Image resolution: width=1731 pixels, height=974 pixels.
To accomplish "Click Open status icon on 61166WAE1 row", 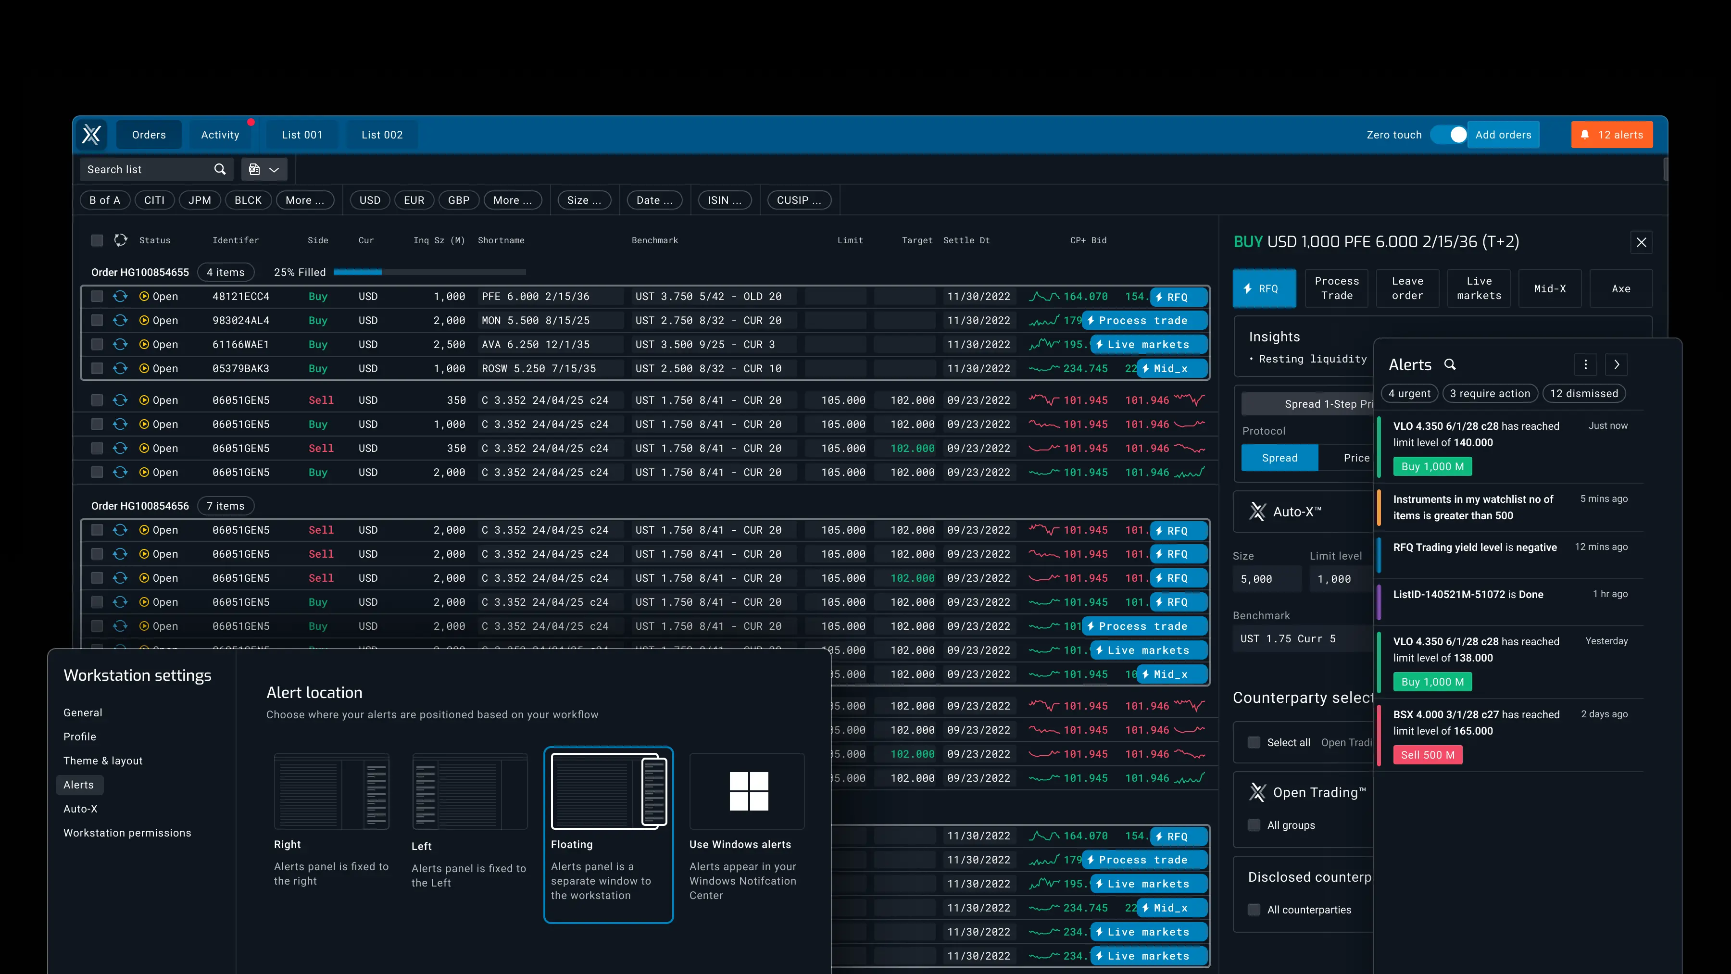I will point(144,345).
